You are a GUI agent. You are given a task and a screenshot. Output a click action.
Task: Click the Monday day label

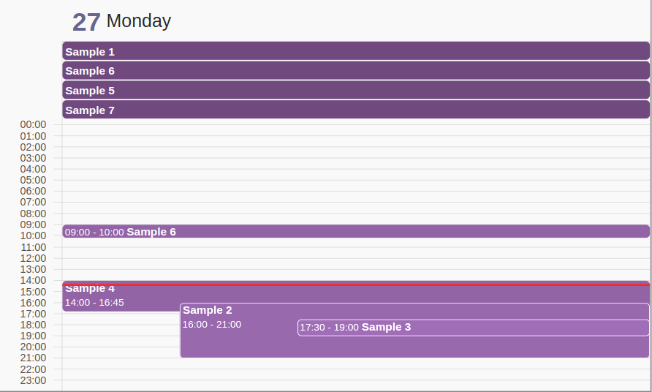click(x=139, y=21)
